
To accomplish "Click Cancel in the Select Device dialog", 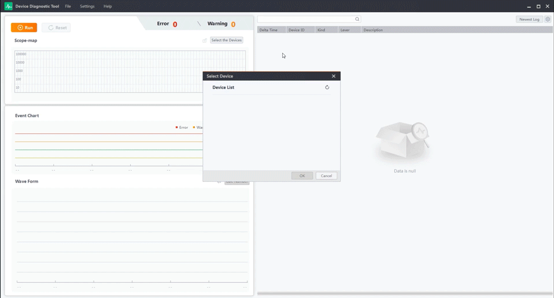I will (x=326, y=176).
